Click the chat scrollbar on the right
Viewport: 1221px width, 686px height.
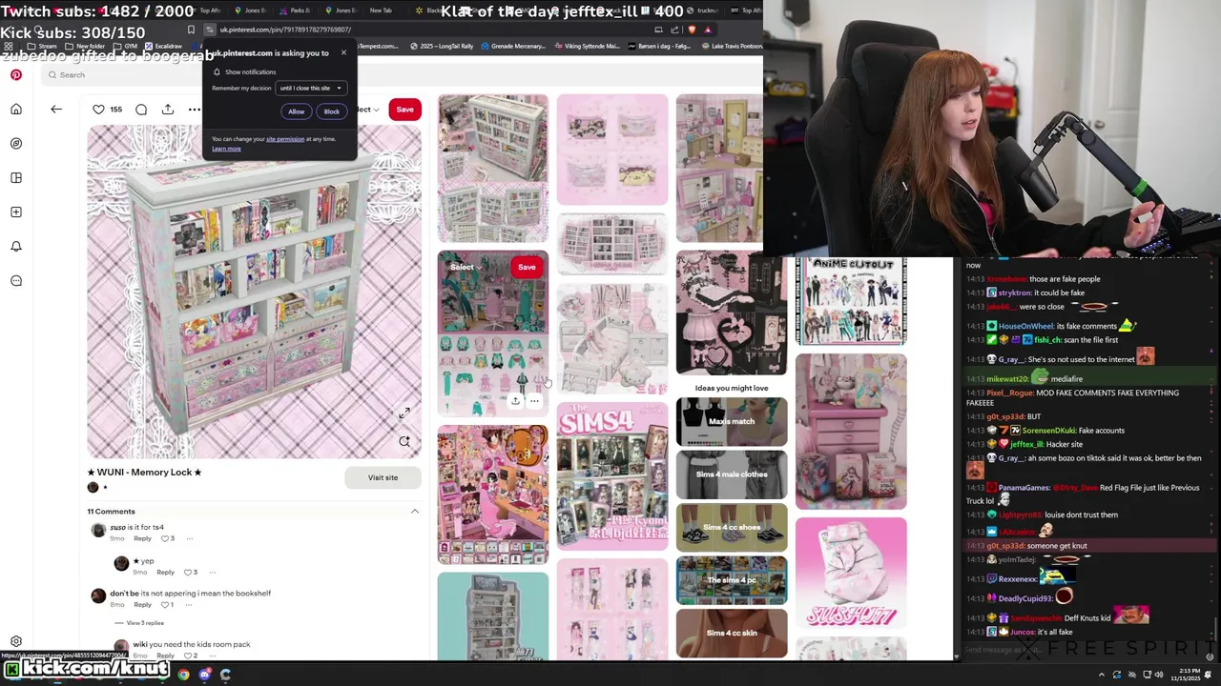pos(1216,629)
